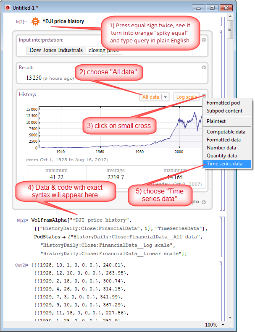Image resolution: width=255 pixels, height=332 pixels.
Task: Click output row with value 300.74
Action: point(80,281)
